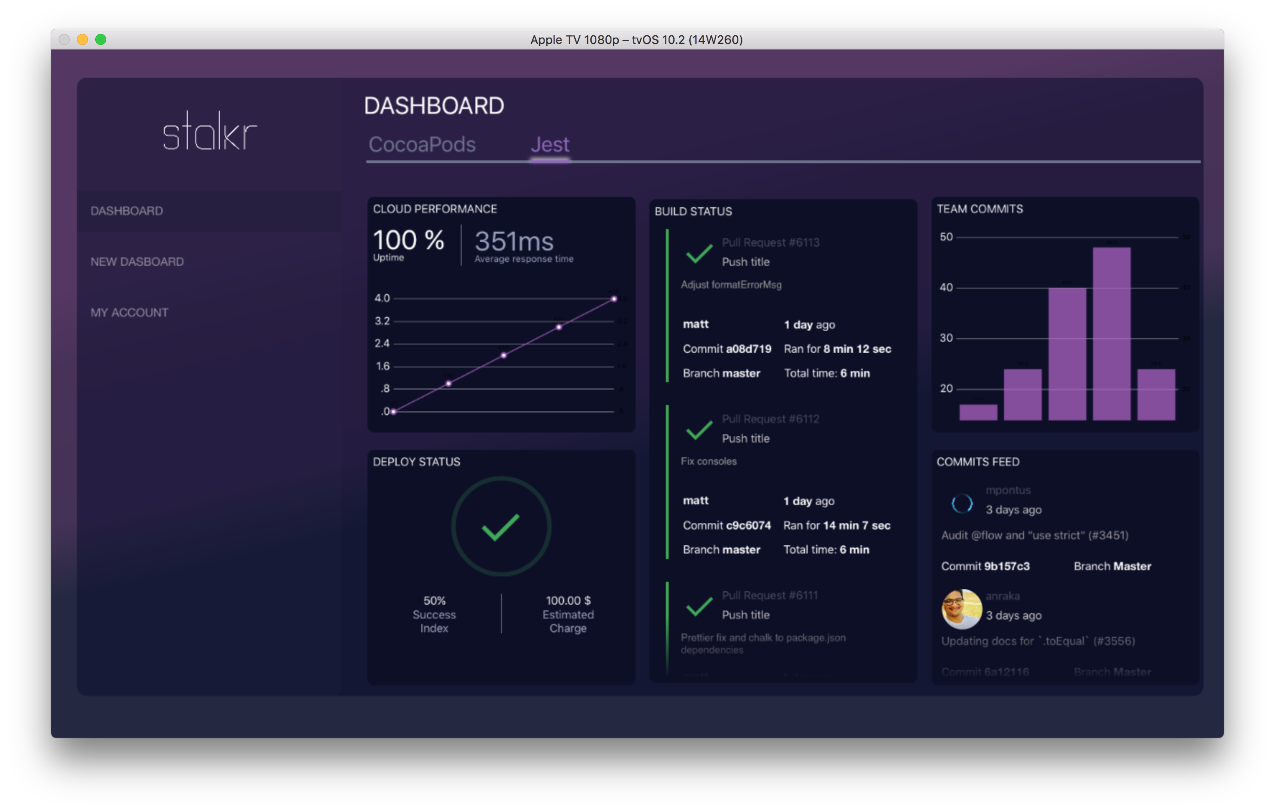The height and width of the screenshot is (811, 1275).
Task: Open NEW DASBOARD sidebar item
Action: pos(137,262)
